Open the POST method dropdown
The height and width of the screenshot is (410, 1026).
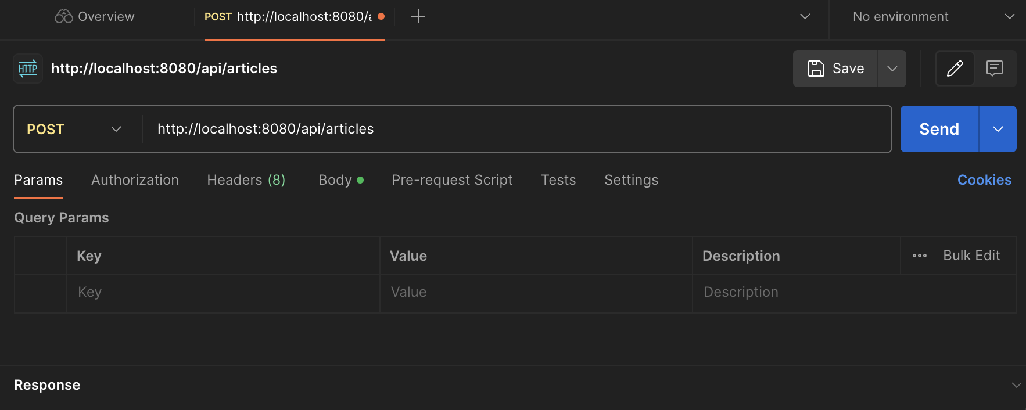point(74,129)
